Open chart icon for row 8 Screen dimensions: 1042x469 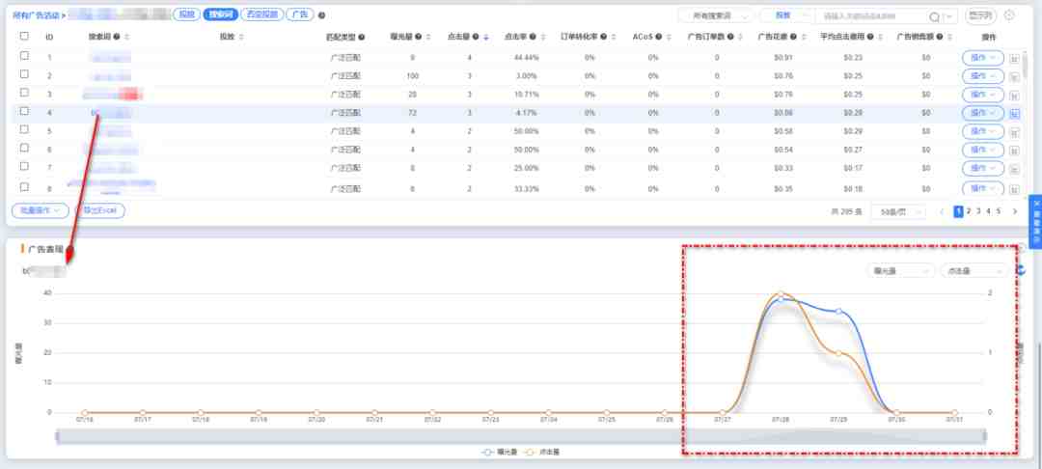tap(1014, 189)
